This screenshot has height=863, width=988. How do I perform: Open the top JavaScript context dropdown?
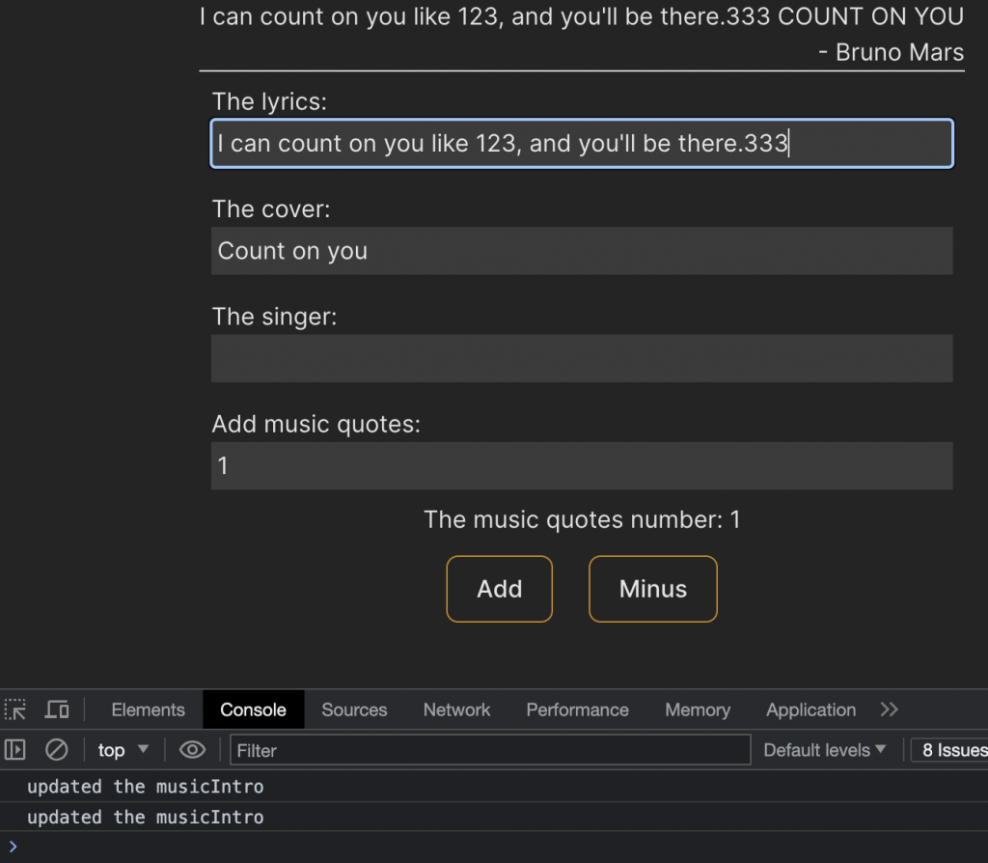[123, 750]
